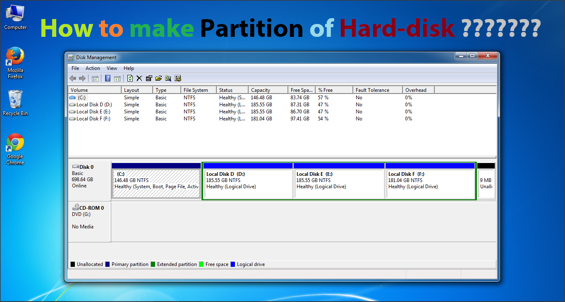Open Properties via the toolbar icon

148,78
